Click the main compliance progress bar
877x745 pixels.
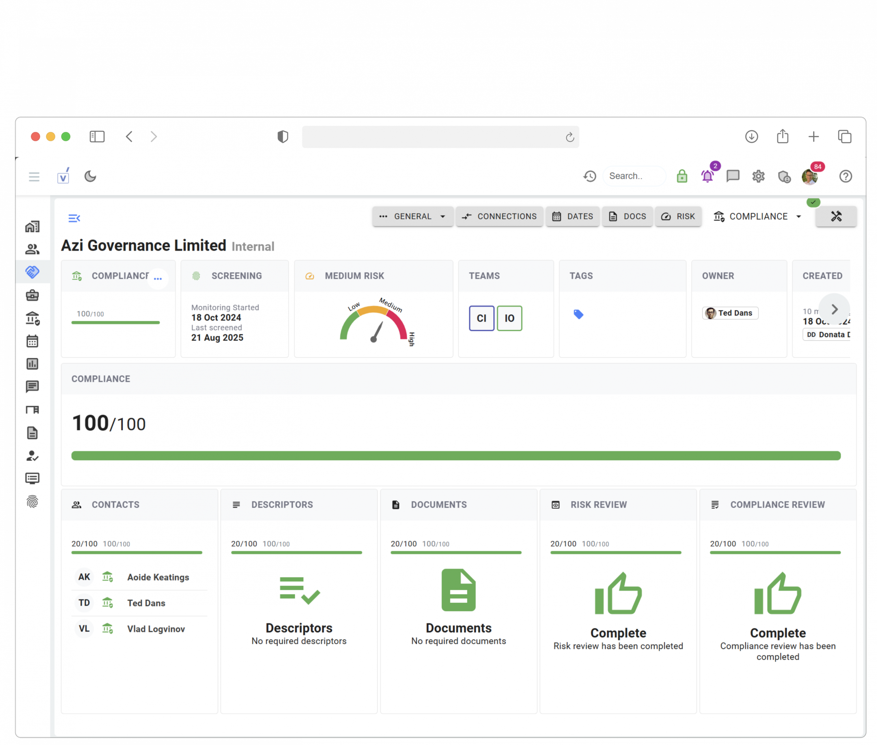(x=455, y=456)
